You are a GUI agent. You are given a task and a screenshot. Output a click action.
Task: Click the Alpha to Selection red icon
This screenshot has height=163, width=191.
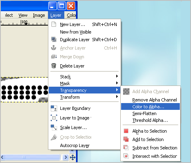coord(126,131)
